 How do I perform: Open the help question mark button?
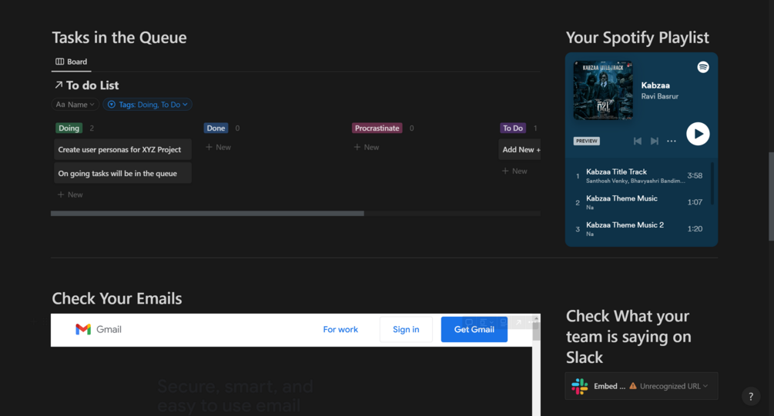pyautogui.click(x=751, y=396)
